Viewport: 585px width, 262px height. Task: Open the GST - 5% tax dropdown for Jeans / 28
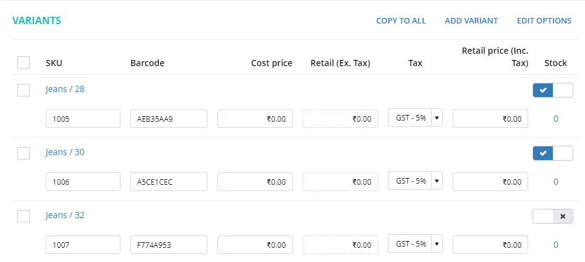[415, 118]
